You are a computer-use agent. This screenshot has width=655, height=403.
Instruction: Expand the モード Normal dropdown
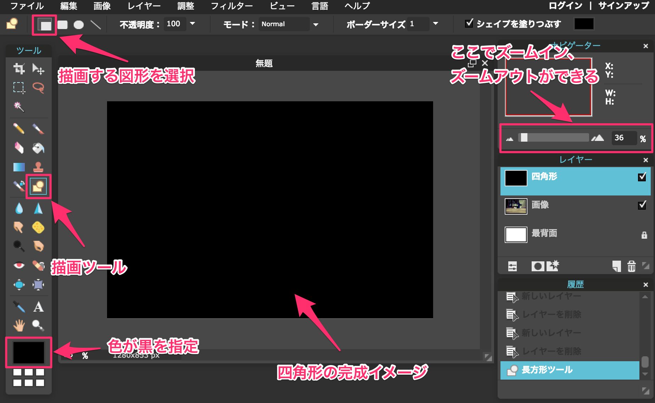click(315, 24)
